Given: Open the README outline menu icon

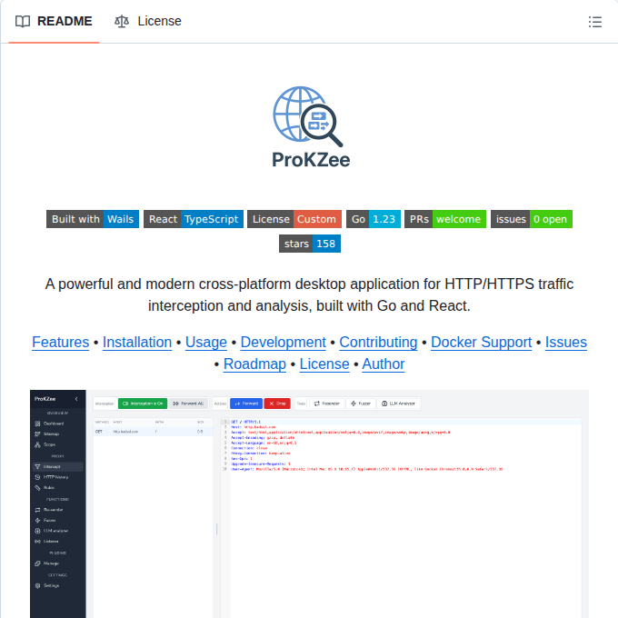Looking at the screenshot, I should pos(595,22).
